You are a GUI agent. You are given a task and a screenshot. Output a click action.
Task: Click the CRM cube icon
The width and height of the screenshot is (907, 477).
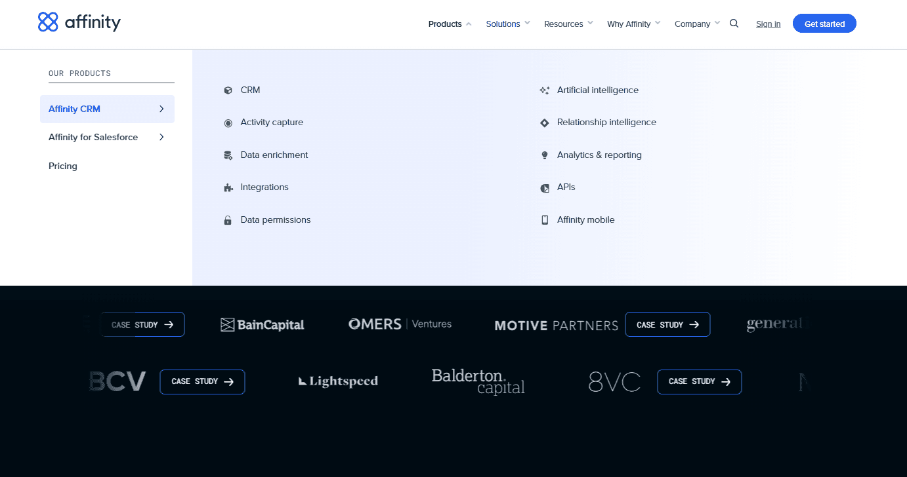click(228, 90)
